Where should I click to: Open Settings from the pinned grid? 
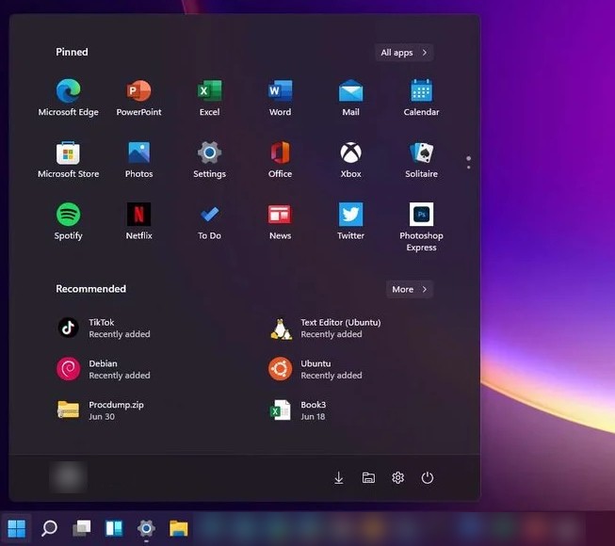[209, 159]
